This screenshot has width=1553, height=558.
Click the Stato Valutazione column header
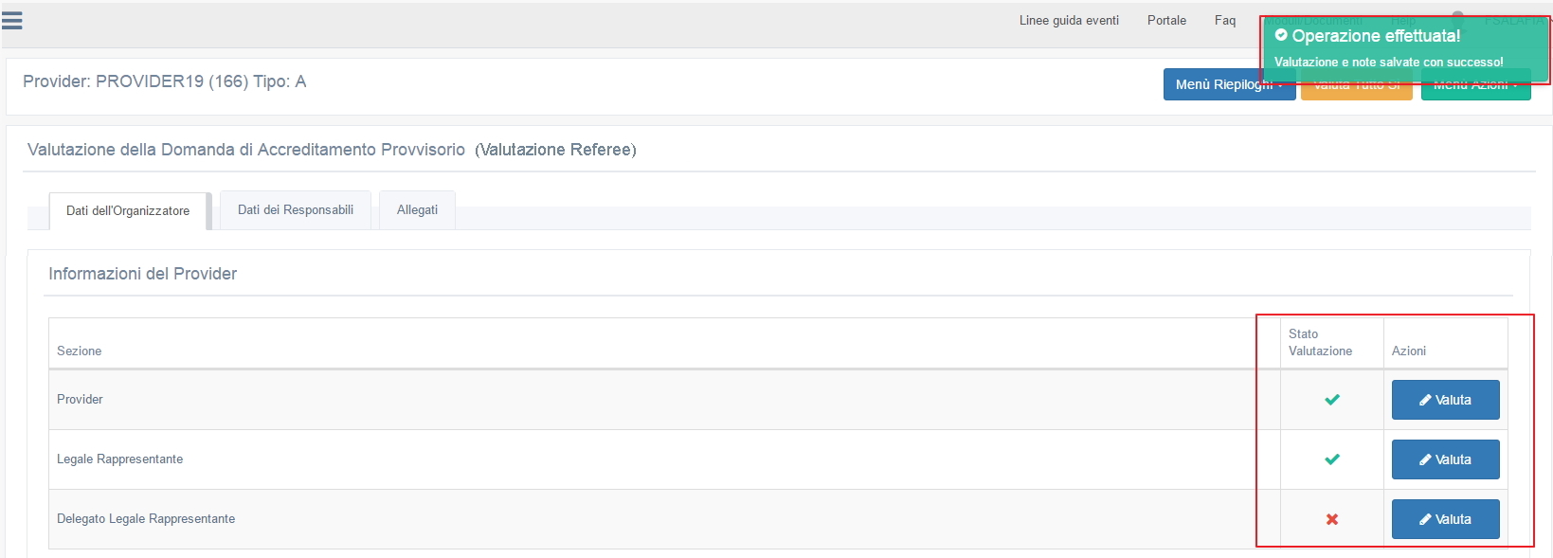(1320, 343)
